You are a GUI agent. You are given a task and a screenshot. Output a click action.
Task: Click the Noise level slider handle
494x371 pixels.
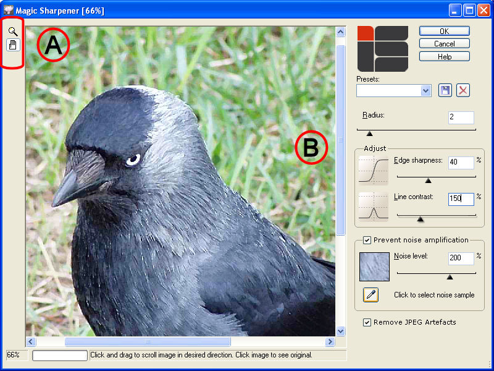pos(450,276)
